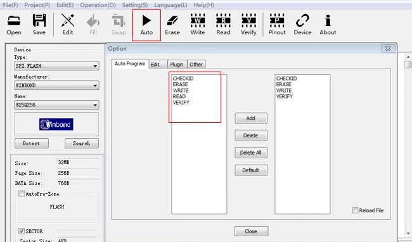Verify the chip using the Verify icon

[248, 25]
